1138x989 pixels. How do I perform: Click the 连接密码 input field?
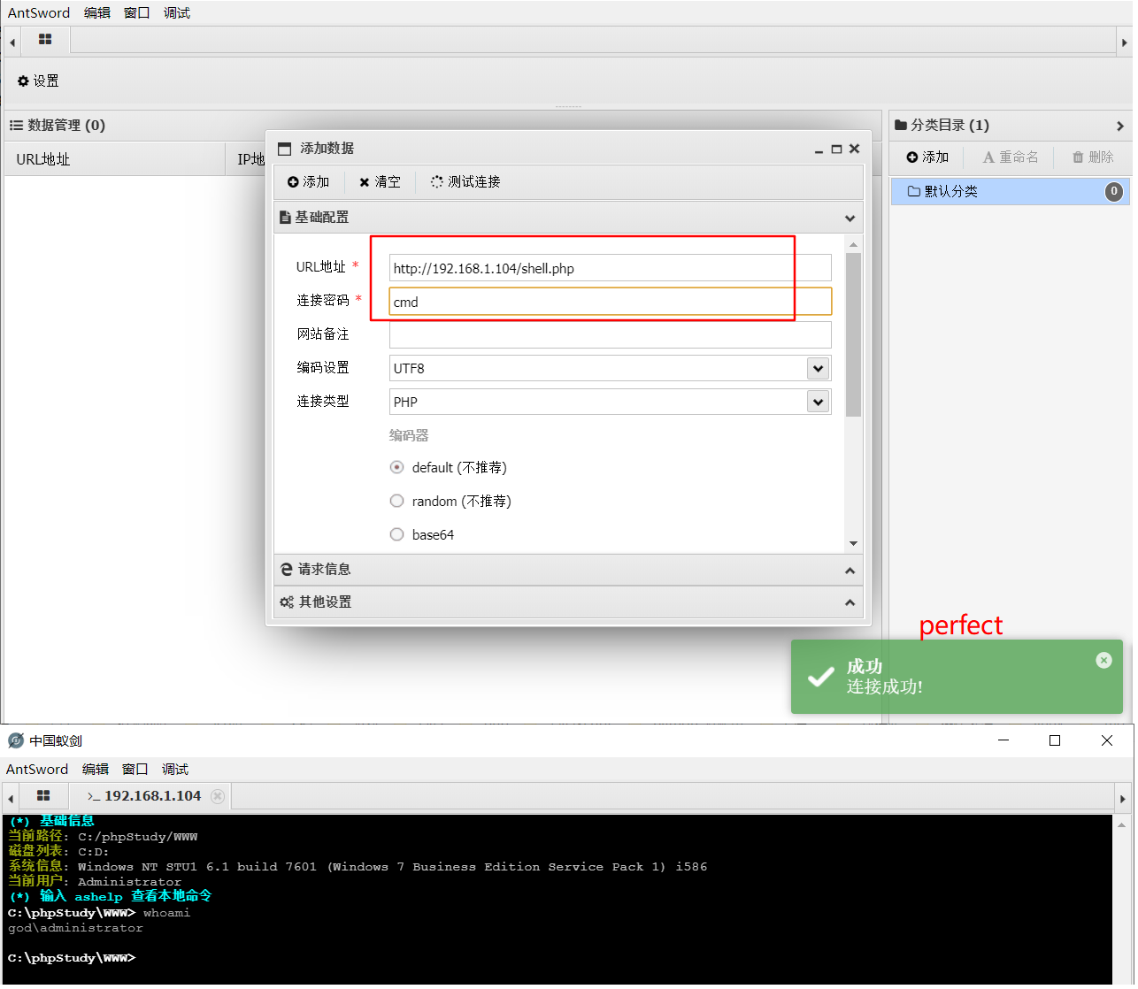(x=611, y=302)
